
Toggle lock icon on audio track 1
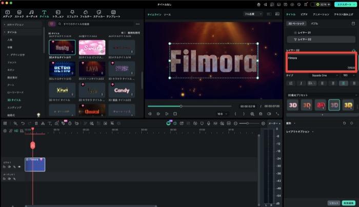pyautogui.click(x=4, y=178)
